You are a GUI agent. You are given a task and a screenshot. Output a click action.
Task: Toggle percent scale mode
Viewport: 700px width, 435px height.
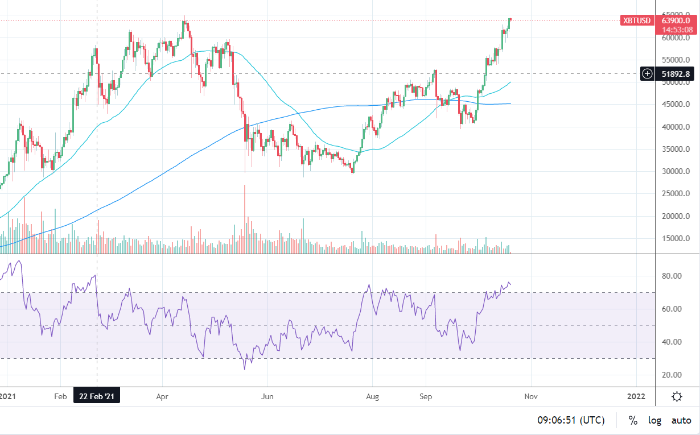(633, 421)
